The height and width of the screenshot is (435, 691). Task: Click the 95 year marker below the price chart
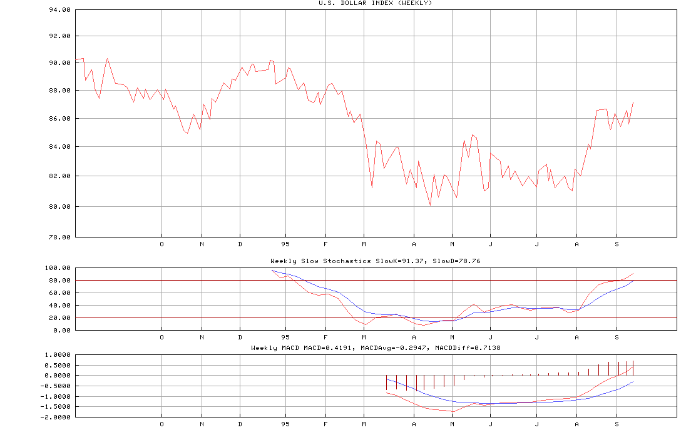[x=286, y=244]
